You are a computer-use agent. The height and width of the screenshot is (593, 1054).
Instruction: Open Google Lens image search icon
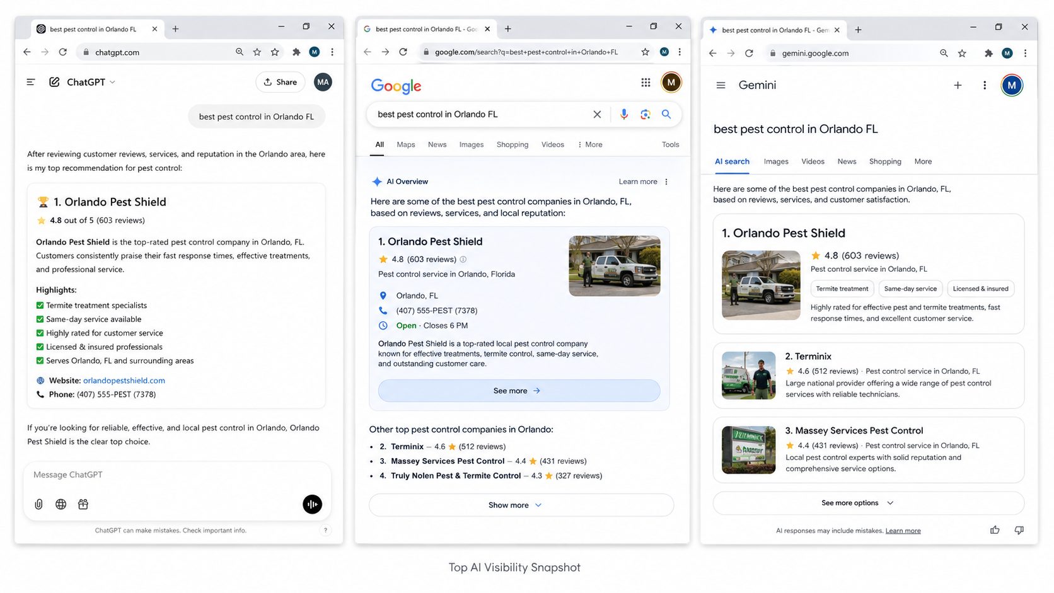645,114
